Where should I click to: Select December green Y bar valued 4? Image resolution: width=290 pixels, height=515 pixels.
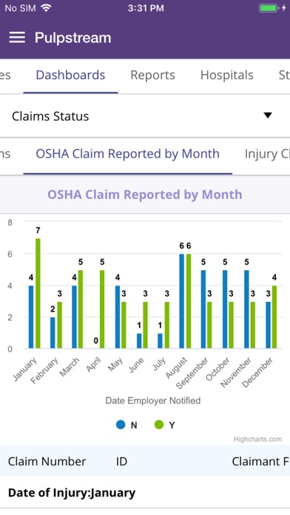pyautogui.click(x=274, y=317)
